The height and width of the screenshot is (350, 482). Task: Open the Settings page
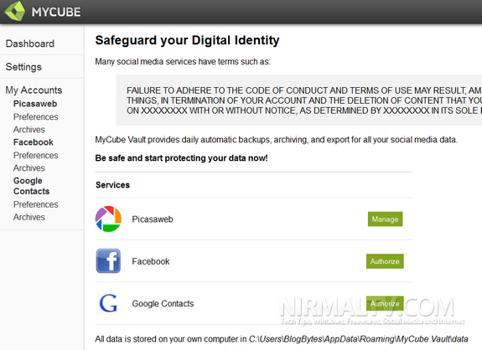click(x=23, y=67)
